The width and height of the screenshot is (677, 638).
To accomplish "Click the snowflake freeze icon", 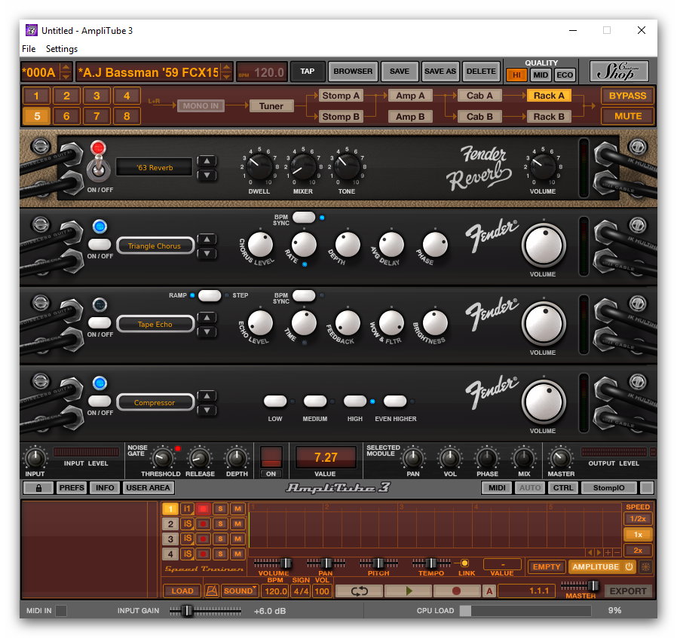I will (x=645, y=567).
